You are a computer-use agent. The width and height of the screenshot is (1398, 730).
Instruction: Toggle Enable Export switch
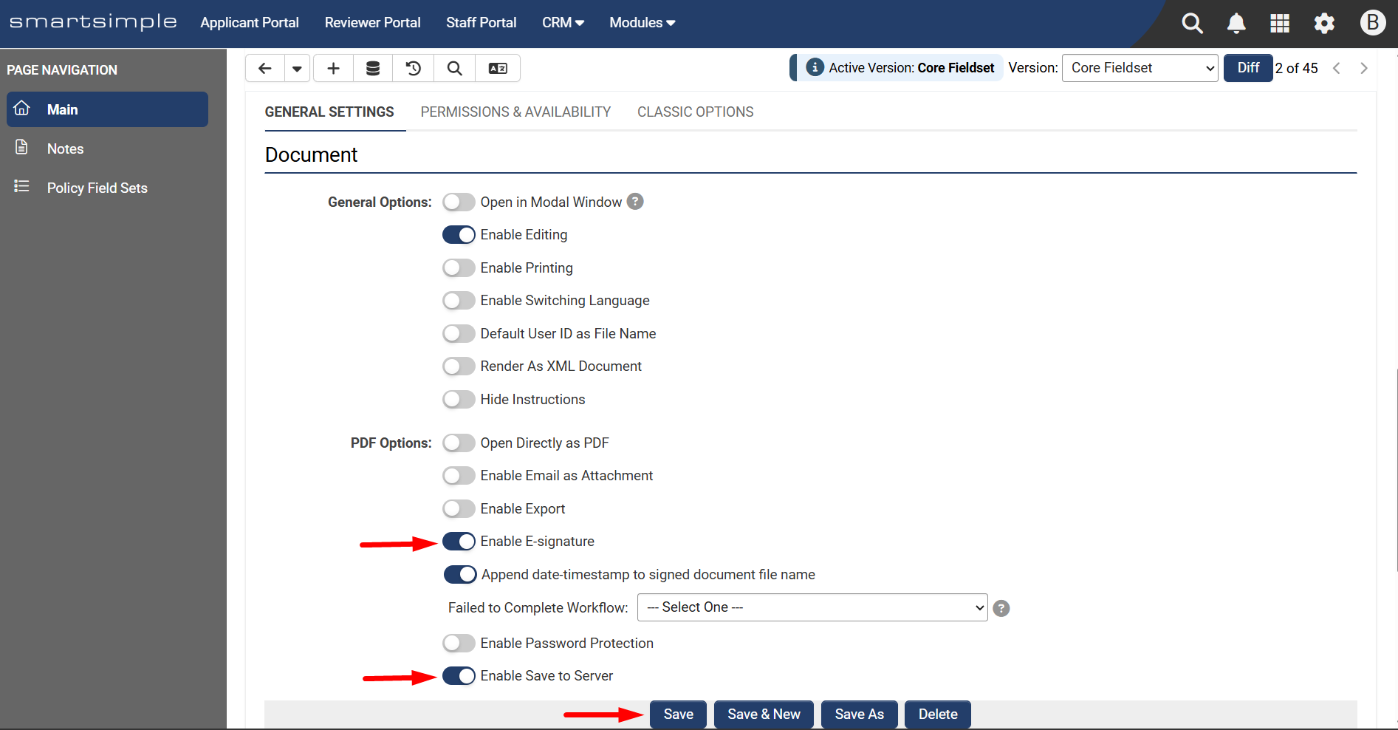(459, 508)
